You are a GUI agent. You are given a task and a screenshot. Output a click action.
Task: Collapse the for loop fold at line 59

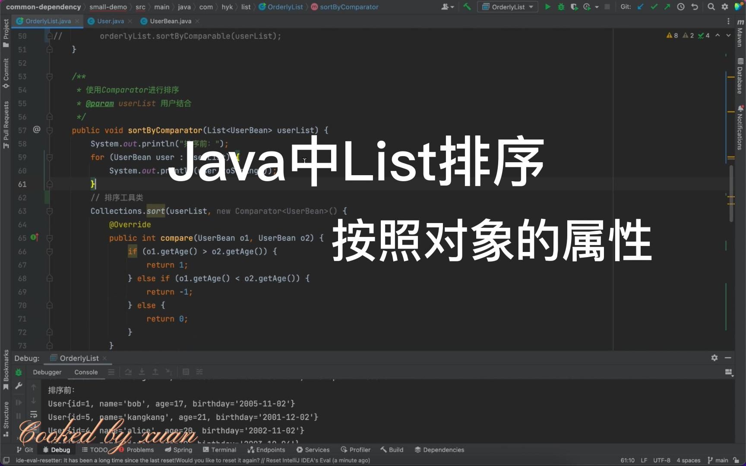point(50,157)
